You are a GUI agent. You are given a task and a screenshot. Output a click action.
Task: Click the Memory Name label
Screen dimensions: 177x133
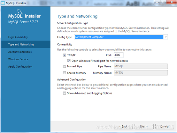(102, 73)
